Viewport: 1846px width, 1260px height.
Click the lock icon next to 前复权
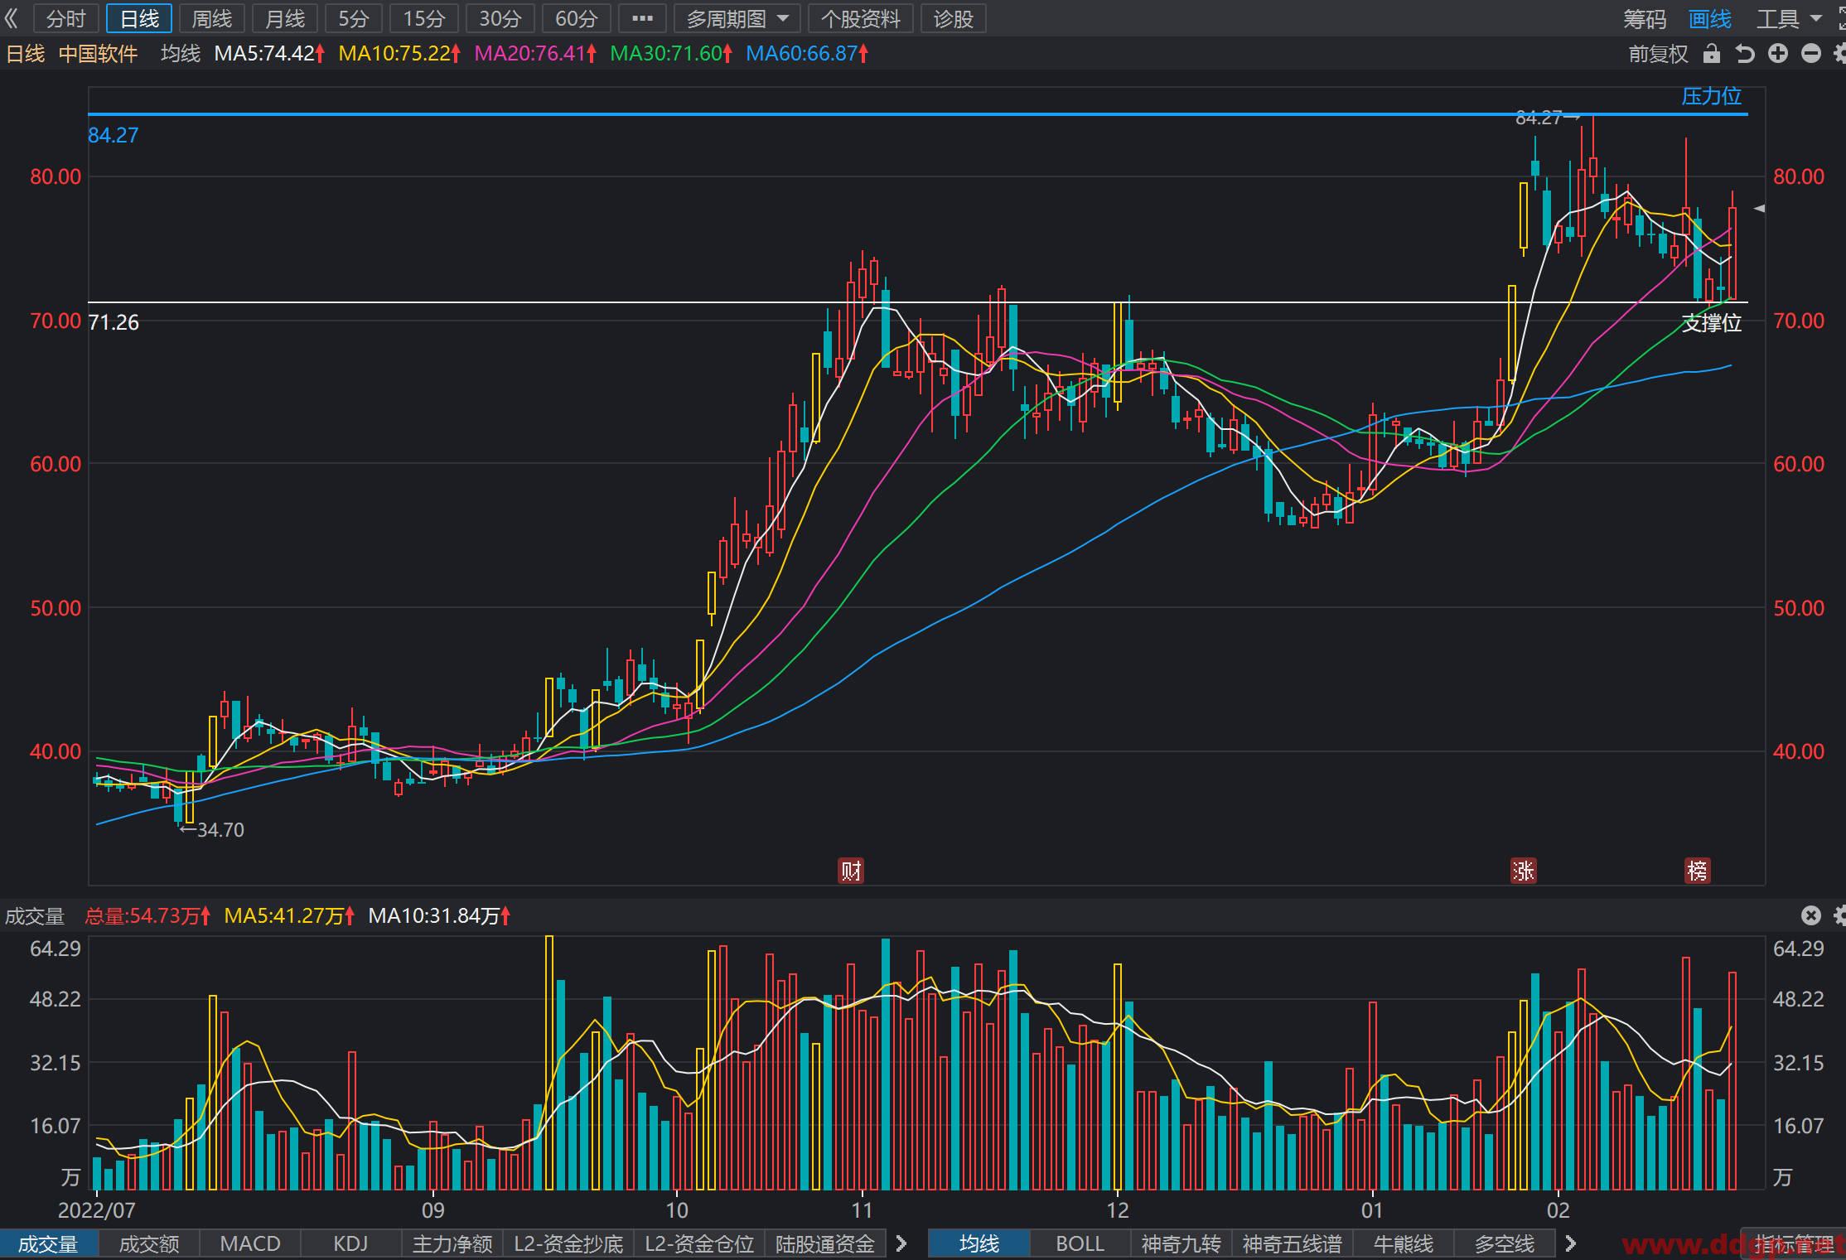click(x=1711, y=54)
